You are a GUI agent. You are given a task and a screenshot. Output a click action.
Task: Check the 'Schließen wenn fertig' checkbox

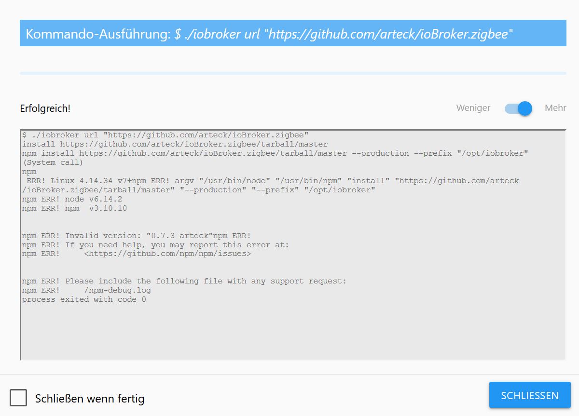tap(19, 398)
